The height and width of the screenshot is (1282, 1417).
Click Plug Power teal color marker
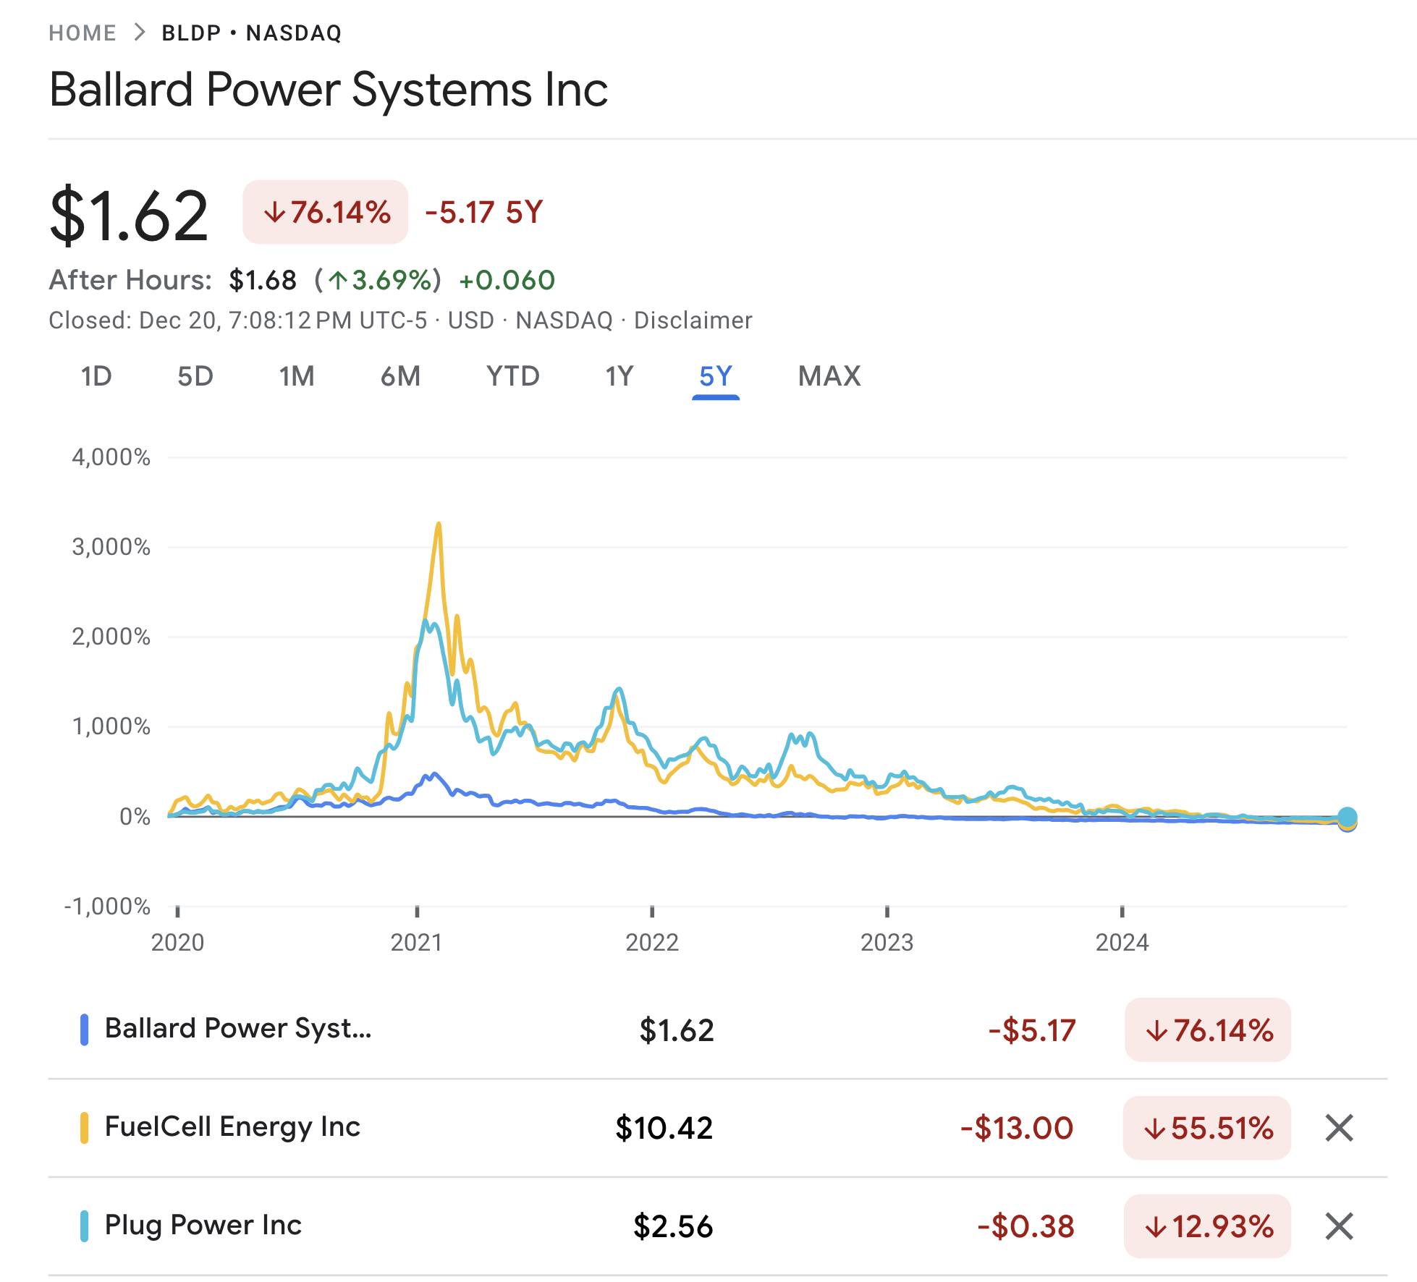point(85,1226)
